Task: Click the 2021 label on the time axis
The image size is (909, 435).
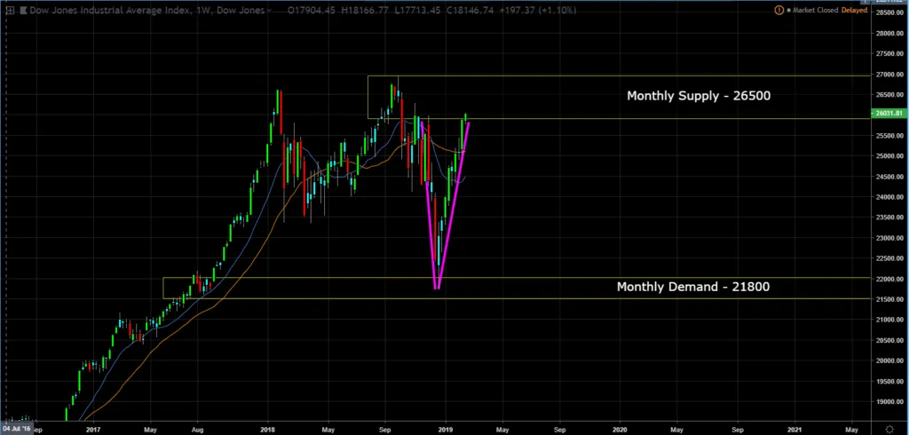Action: point(794,430)
